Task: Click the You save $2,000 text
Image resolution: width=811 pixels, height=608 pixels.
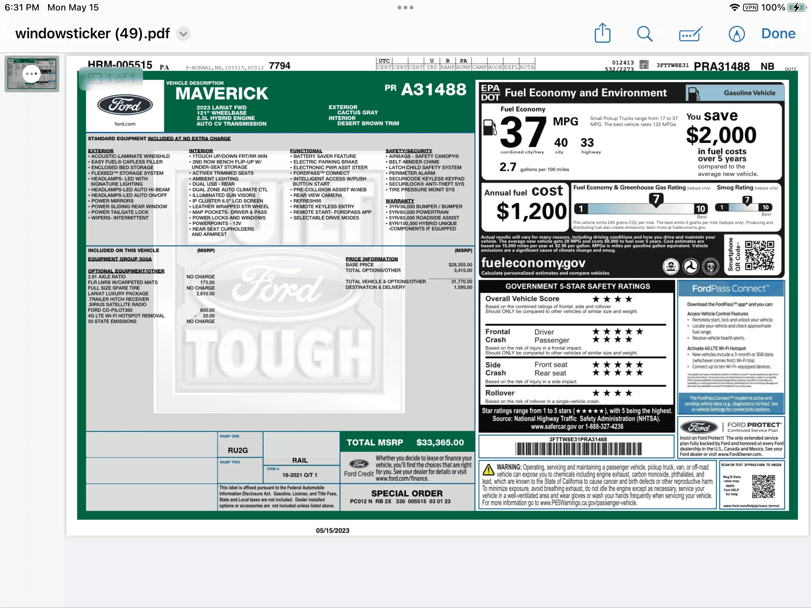Action: pyautogui.click(x=721, y=128)
